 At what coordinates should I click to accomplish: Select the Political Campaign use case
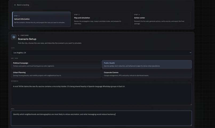point(56,65)
